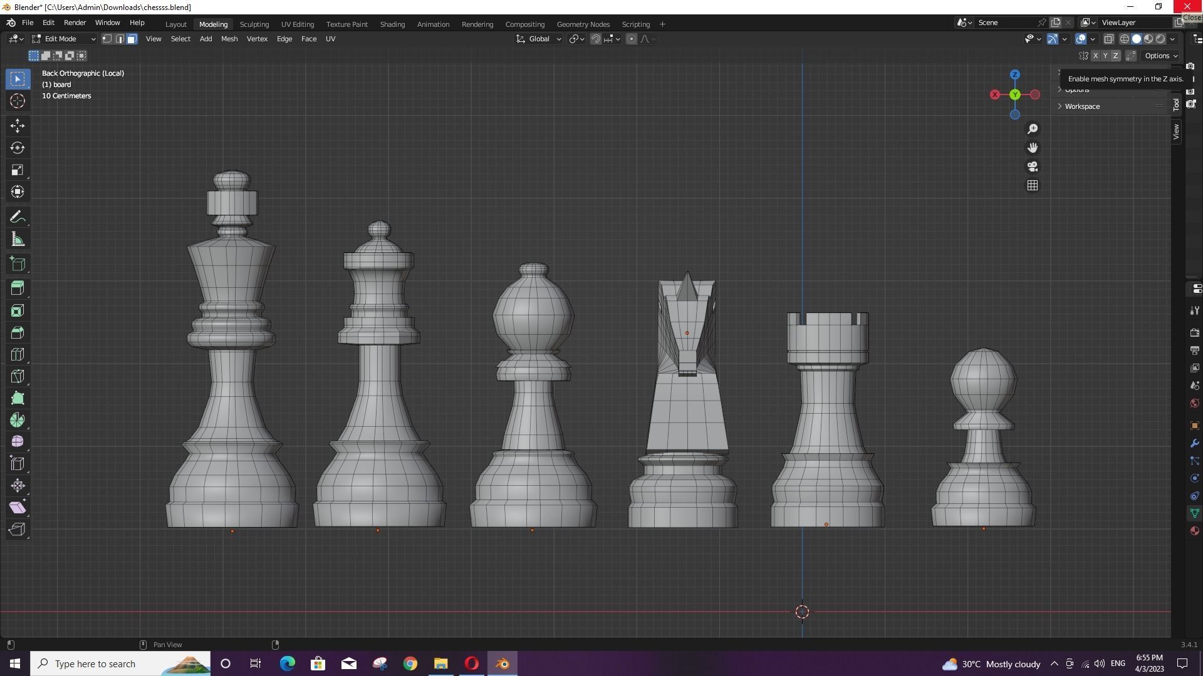Open snapping options dropdown
Screen dimensions: 1203x676
(612, 39)
